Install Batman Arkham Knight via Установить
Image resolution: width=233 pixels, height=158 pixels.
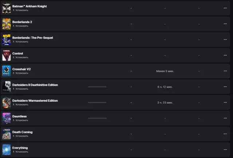pyautogui.click(x=20, y=10)
